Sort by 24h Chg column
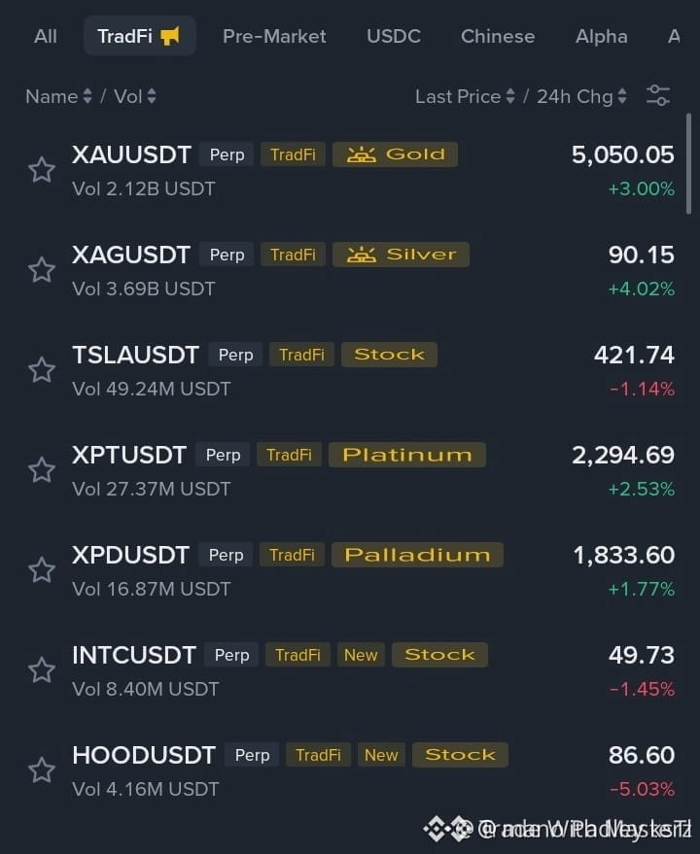The height and width of the screenshot is (854, 700). [581, 96]
